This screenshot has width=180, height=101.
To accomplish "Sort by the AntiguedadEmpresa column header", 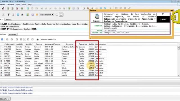I will tap(53, 44).
